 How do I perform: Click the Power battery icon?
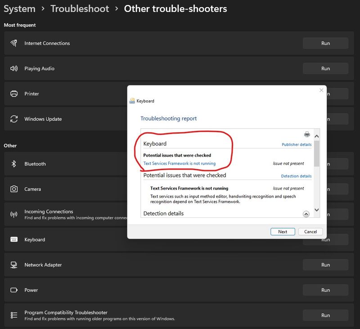(14, 290)
